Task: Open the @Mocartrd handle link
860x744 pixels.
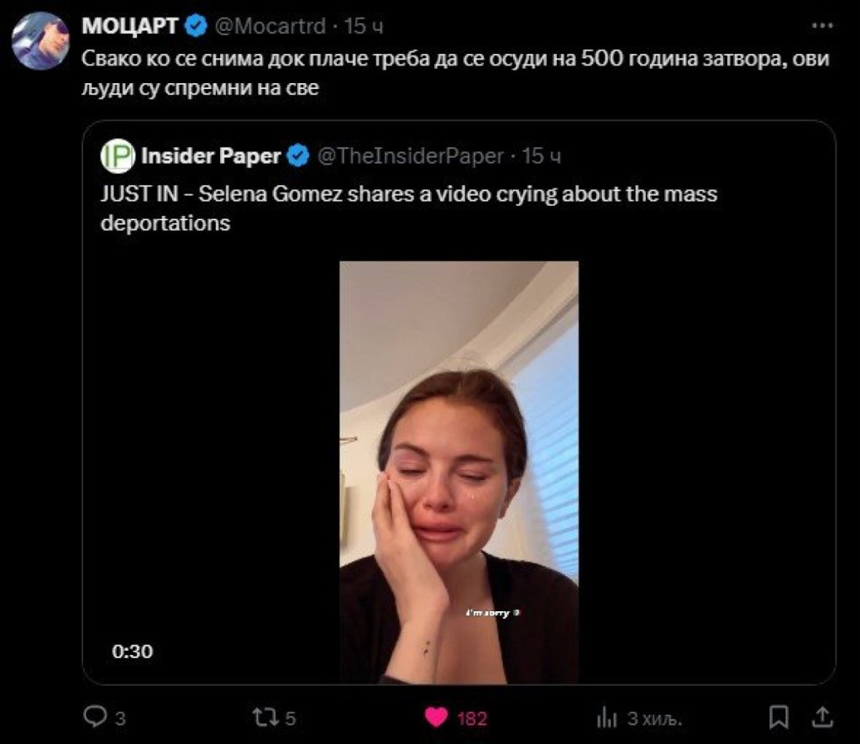Action: pyautogui.click(x=270, y=26)
